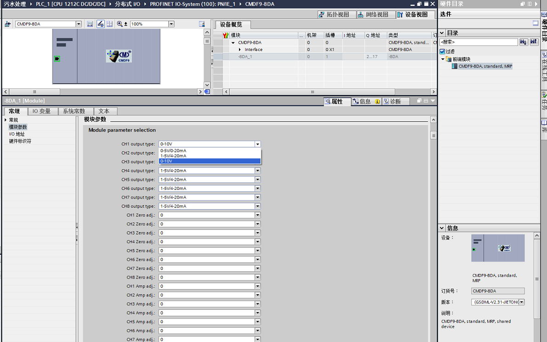Click the CMD CMDF9 device image in canvas
The image size is (547, 342).
119,56
